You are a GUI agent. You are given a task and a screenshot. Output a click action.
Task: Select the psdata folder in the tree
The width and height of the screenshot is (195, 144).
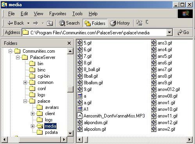[x=51, y=132]
